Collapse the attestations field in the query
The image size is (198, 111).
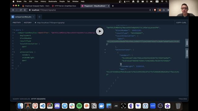[14, 52]
